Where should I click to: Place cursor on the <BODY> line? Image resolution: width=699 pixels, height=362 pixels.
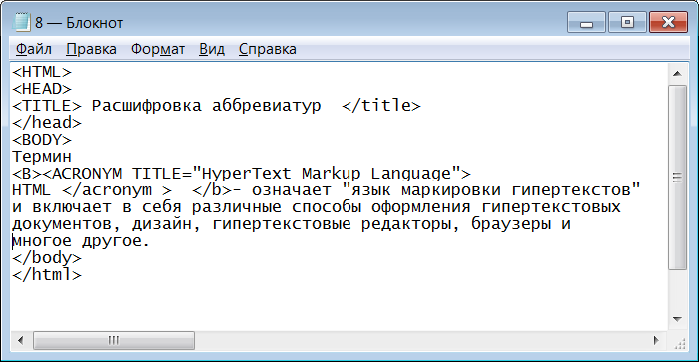[42, 140]
